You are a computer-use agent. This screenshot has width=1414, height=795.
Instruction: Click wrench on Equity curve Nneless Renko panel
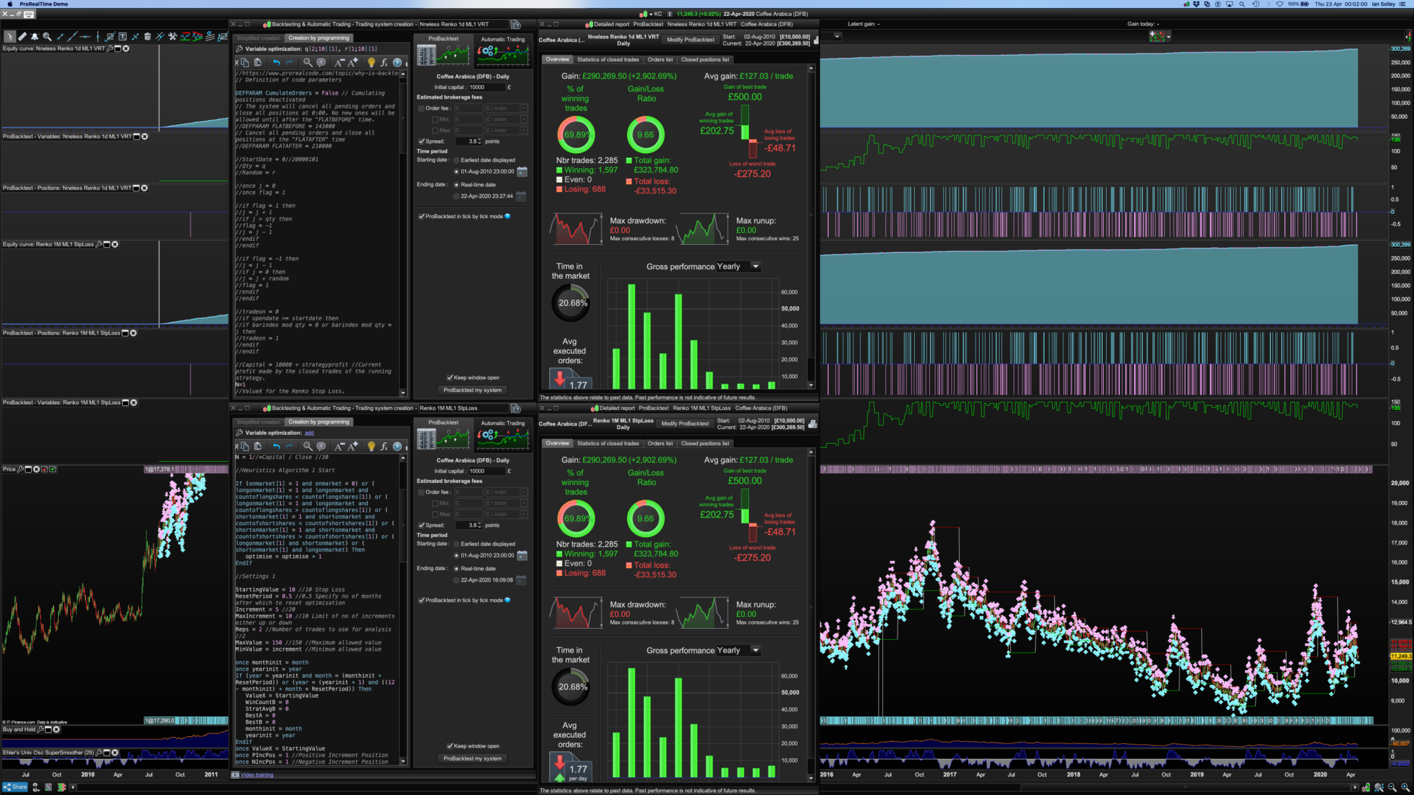pos(110,49)
